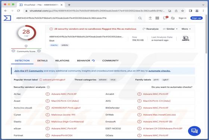Click the Sign up button

pyautogui.click(x=196, y=18)
